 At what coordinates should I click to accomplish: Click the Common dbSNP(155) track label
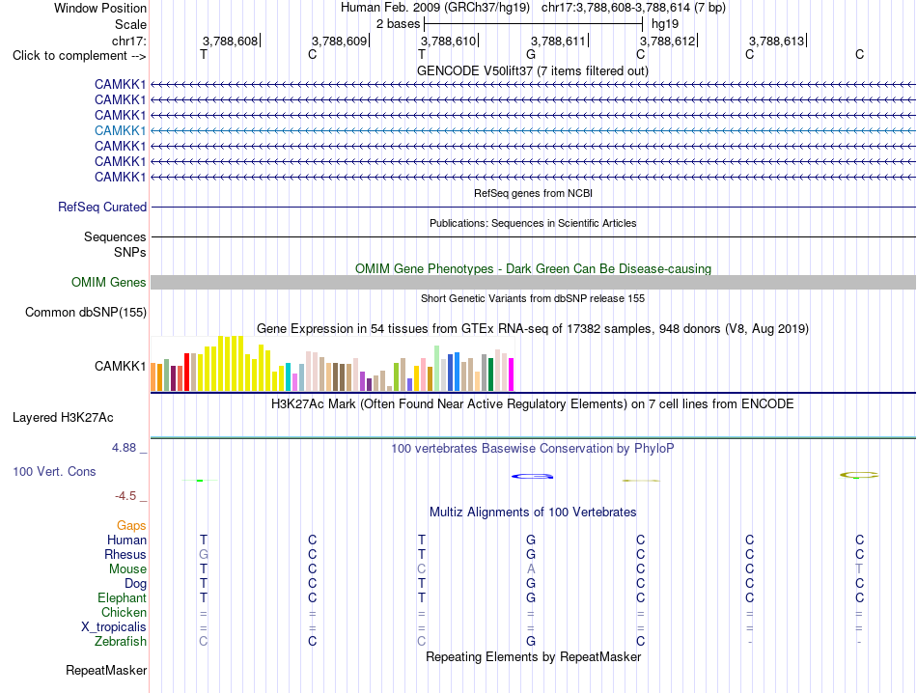(x=86, y=313)
